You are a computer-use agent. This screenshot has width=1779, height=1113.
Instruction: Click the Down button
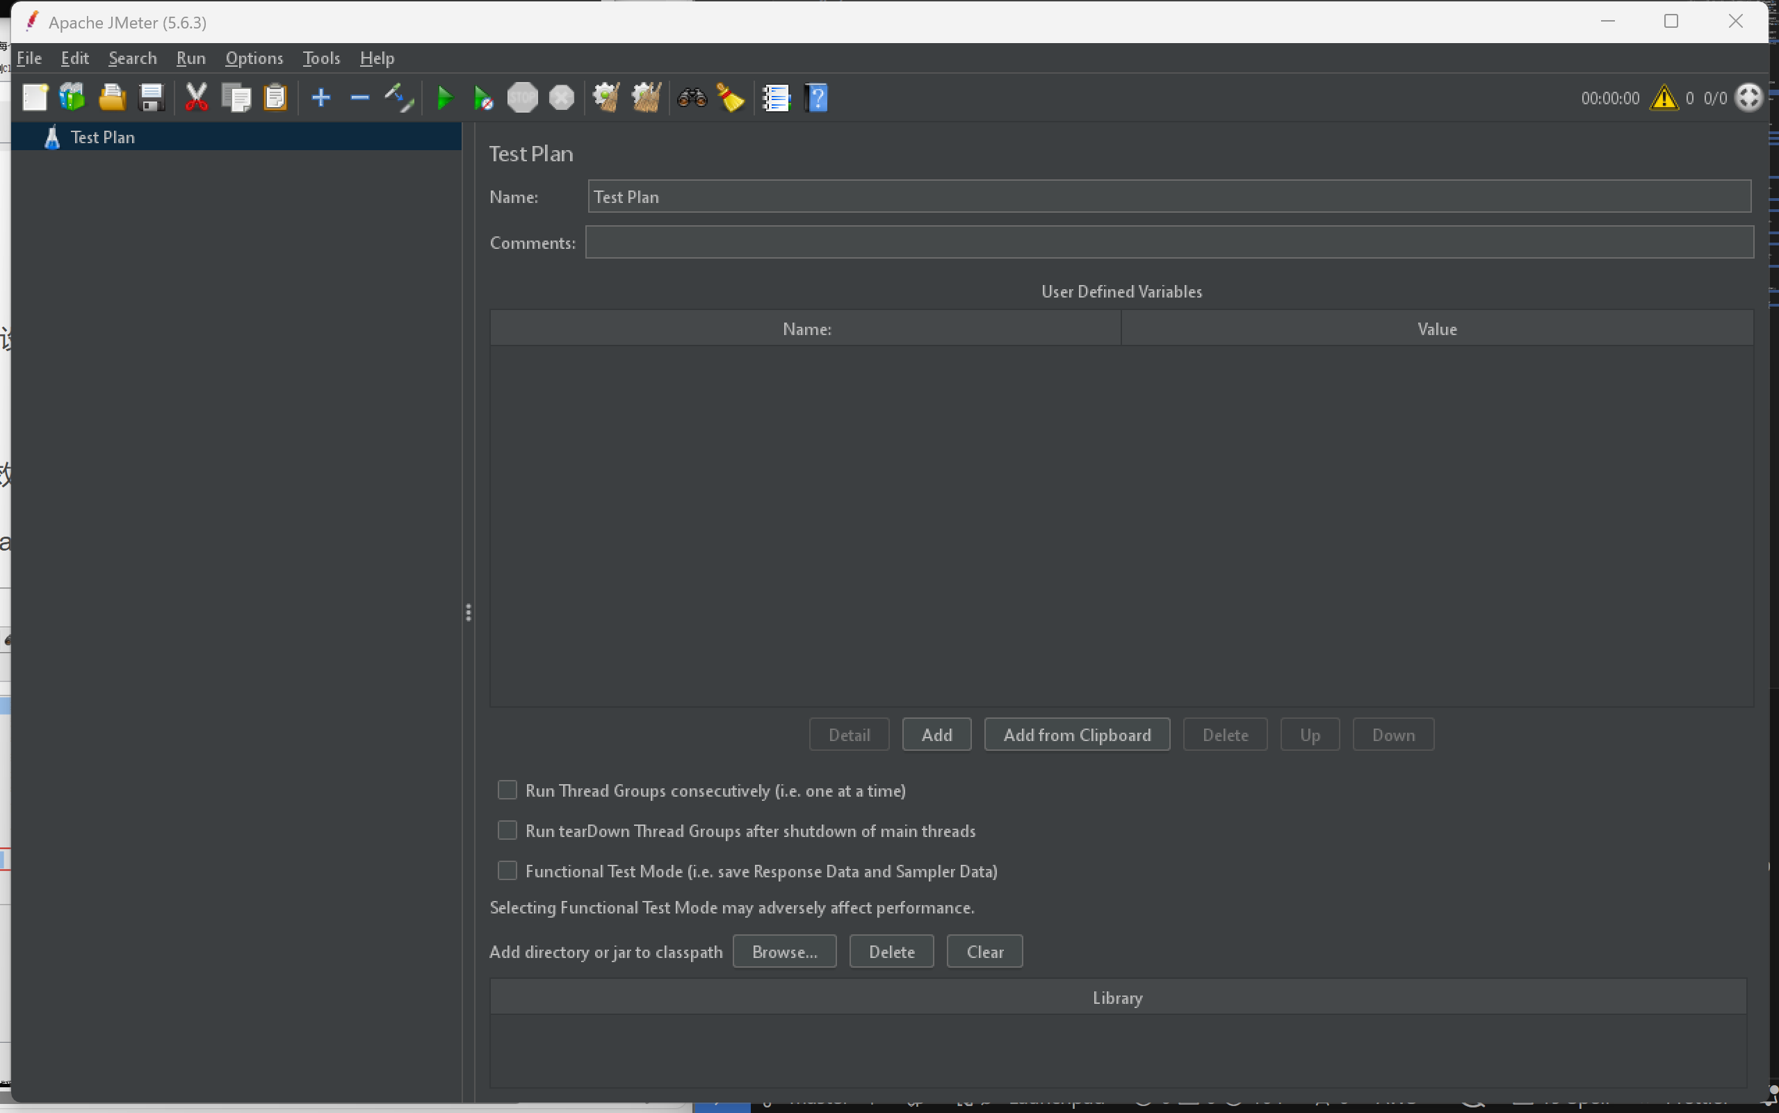tap(1392, 735)
